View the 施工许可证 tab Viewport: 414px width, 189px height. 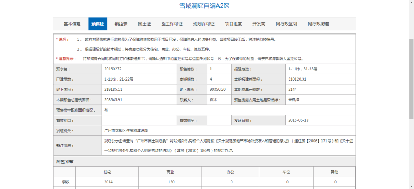click(172, 24)
